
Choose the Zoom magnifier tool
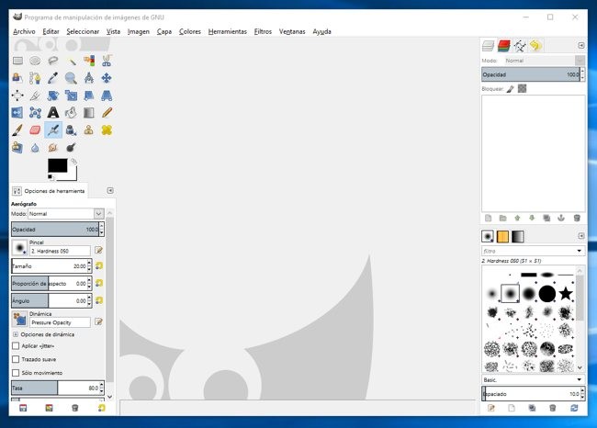tap(71, 78)
